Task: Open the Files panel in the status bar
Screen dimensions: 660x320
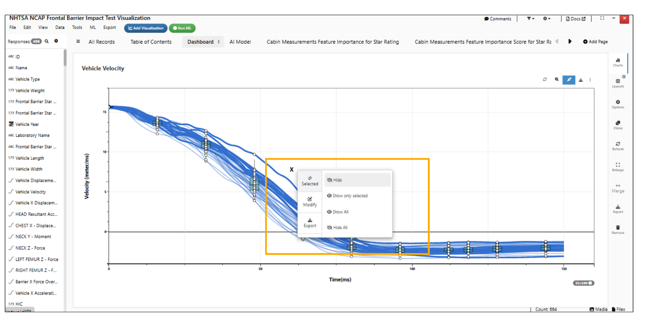Action: pyautogui.click(x=618, y=309)
